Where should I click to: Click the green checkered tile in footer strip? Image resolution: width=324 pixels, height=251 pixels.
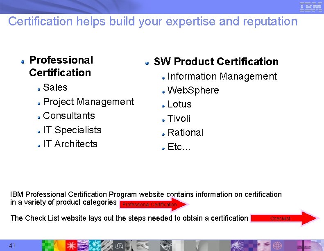click(48, 246)
